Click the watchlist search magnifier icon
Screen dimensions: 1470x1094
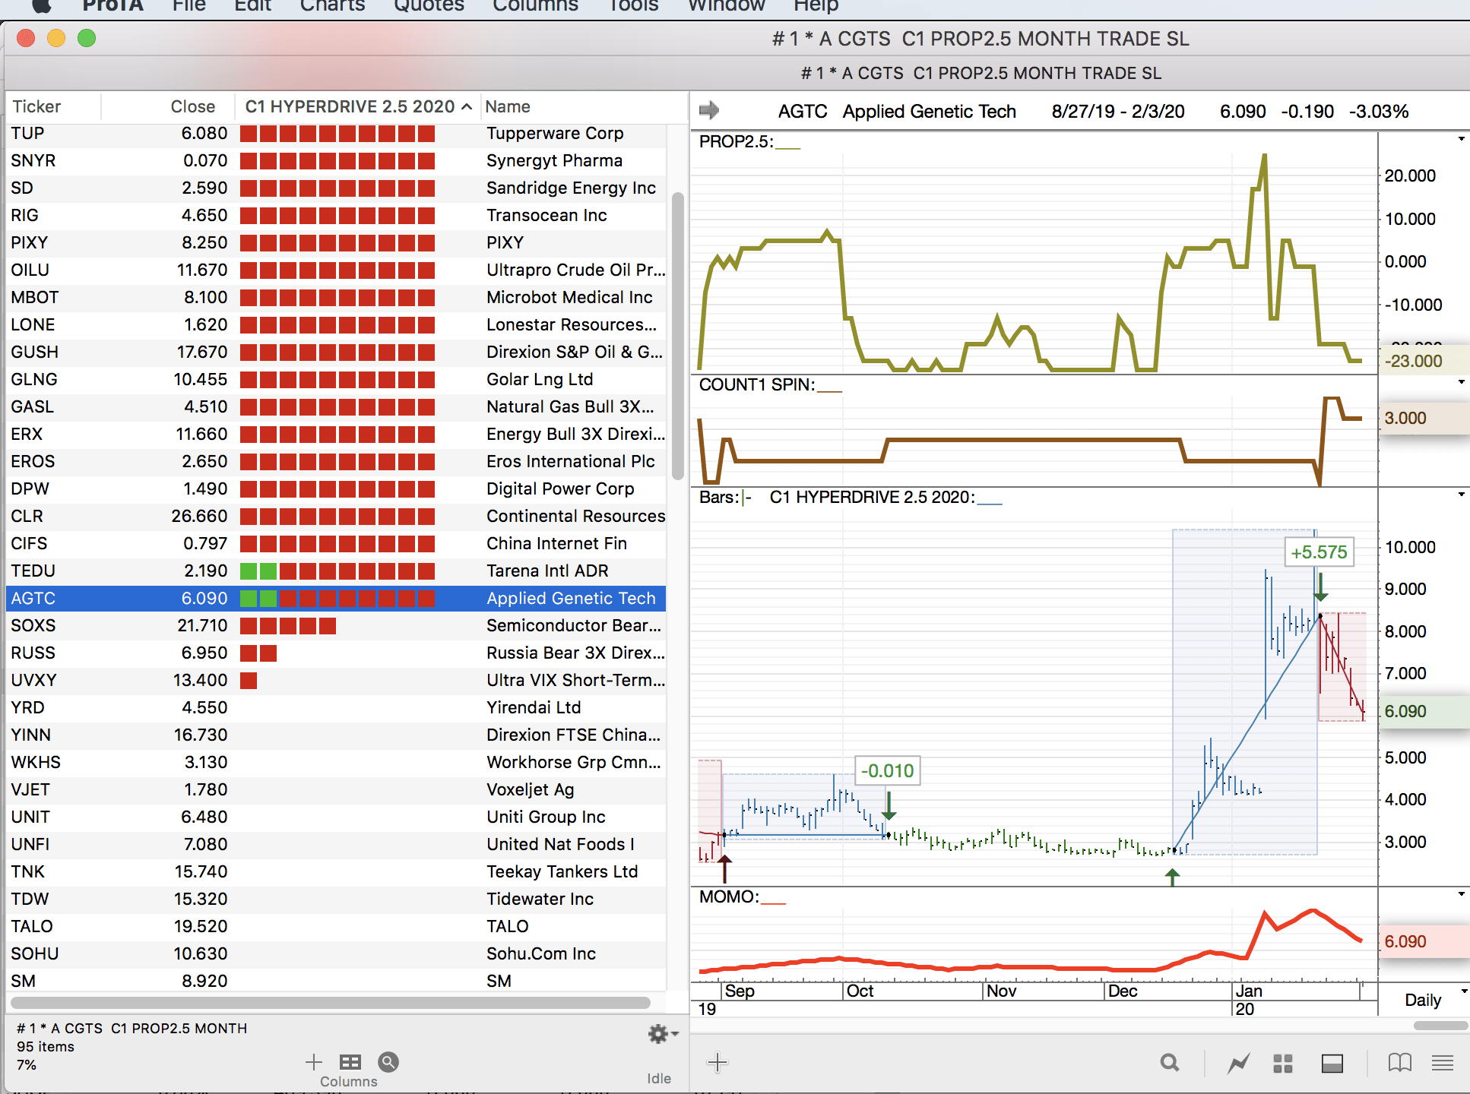point(388,1061)
